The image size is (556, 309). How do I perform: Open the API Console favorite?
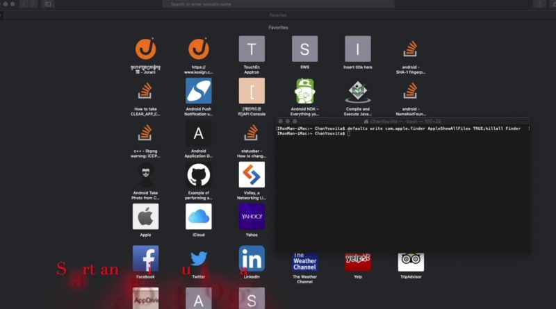coord(252,91)
